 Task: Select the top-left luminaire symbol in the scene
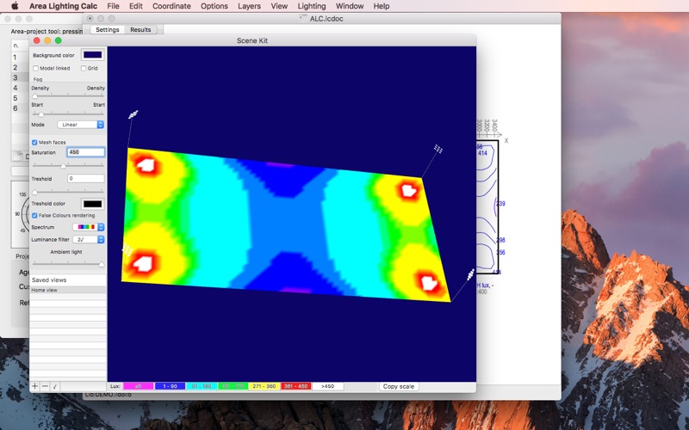(133, 114)
